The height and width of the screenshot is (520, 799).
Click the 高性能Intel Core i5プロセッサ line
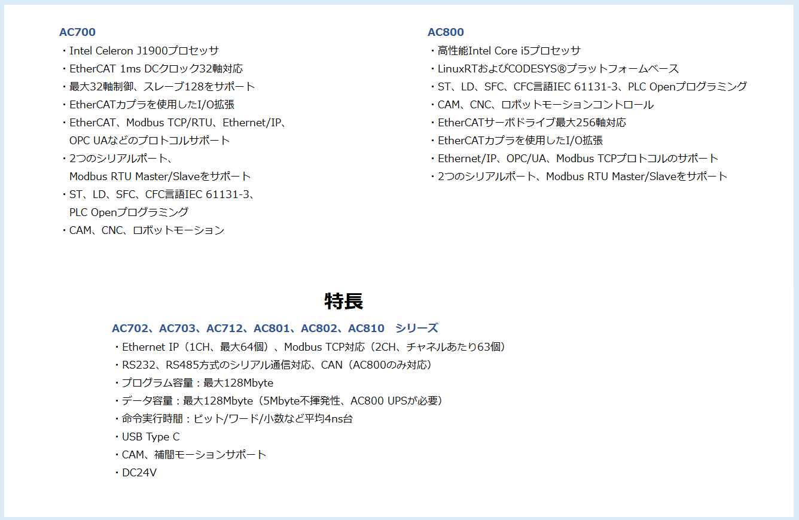point(505,51)
